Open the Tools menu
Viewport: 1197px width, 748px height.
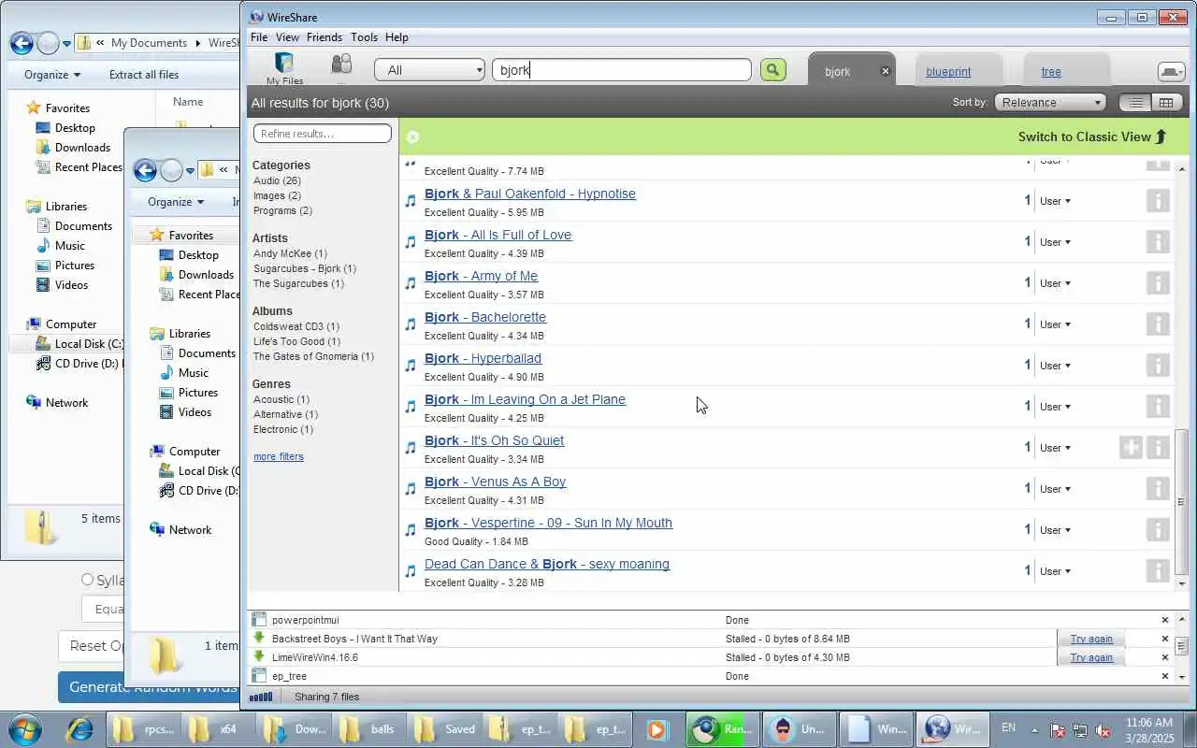point(364,37)
